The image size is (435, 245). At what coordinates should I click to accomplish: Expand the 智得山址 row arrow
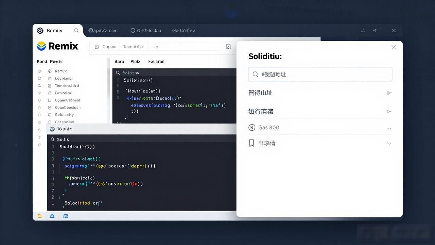coord(389,93)
